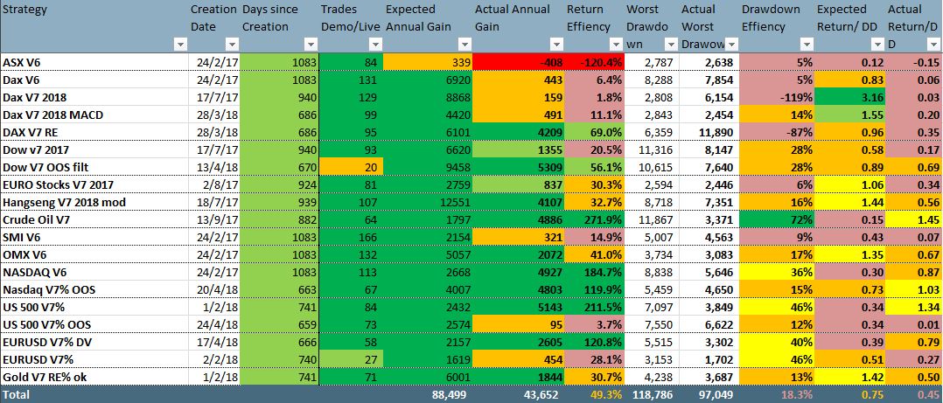Open the Creation Date filter dropdown
This screenshot has height=403, width=943.
[x=232, y=45]
